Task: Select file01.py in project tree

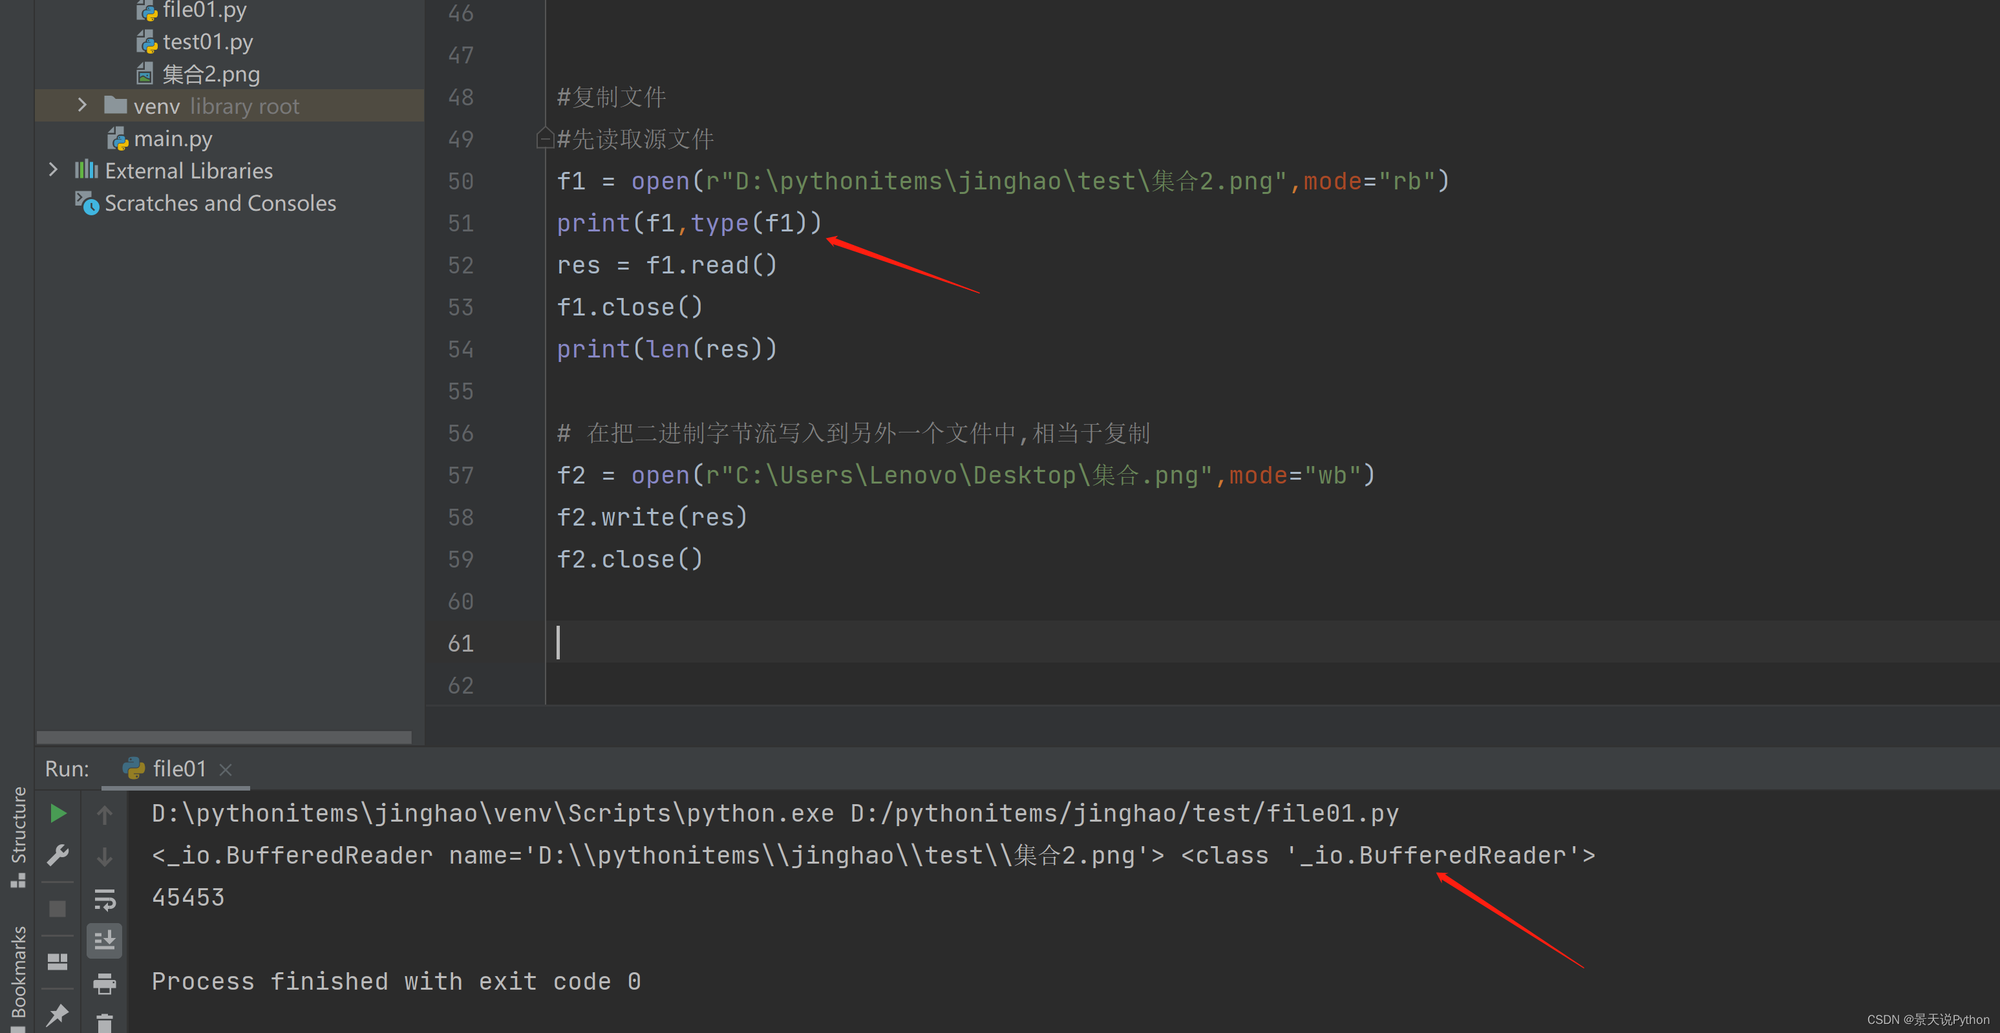Action: click(204, 10)
